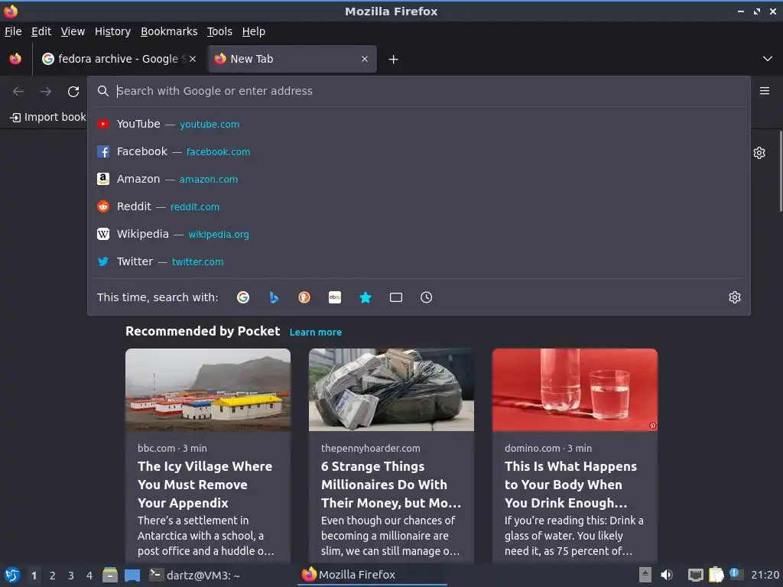Open Learn more Pocket link
783x587 pixels.
pyautogui.click(x=316, y=332)
